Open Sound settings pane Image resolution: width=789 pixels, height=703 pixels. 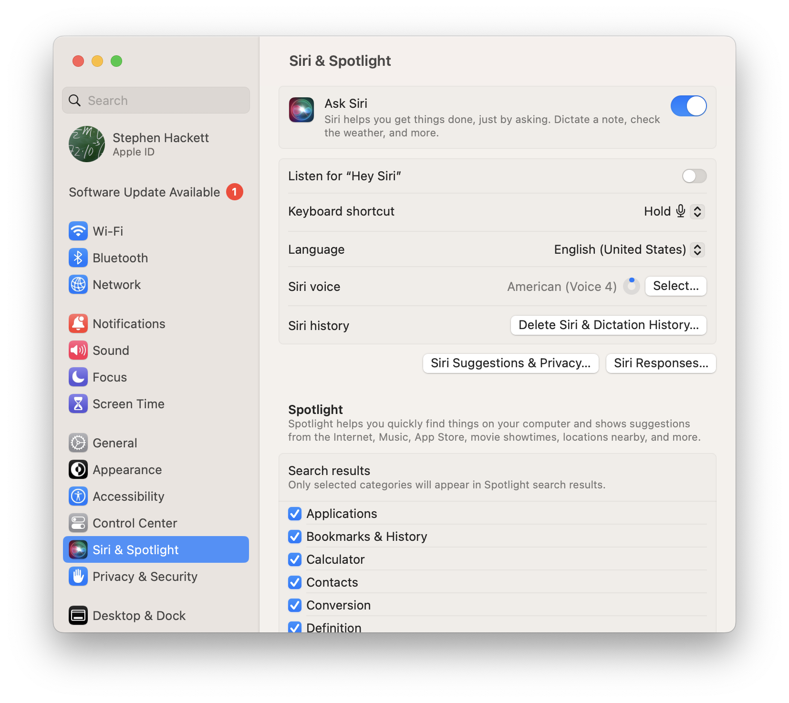(x=156, y=351)
